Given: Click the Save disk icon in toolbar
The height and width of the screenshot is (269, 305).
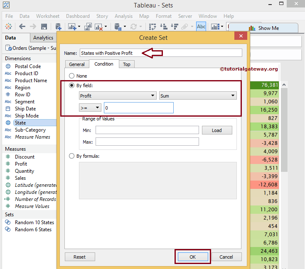Looking at the screenshot, I should coord(44,27).
